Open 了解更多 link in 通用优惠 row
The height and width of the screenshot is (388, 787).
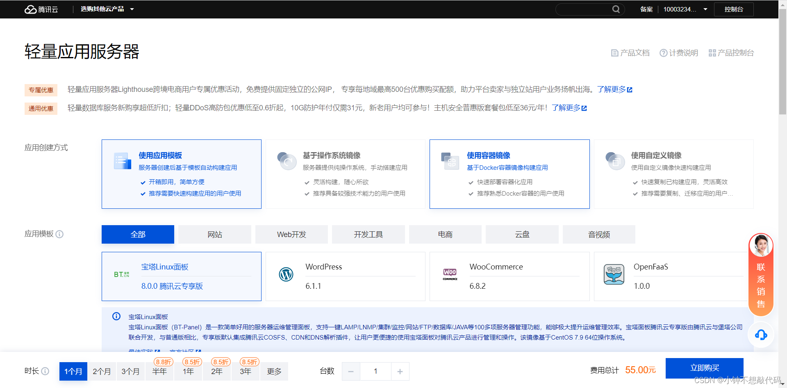566,108
